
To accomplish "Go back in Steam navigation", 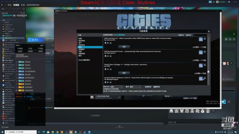I will [2, 5].
